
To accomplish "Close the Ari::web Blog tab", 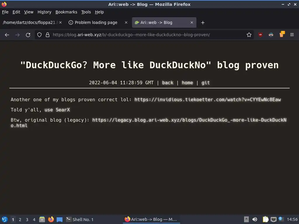I will (x=192, y=22).
